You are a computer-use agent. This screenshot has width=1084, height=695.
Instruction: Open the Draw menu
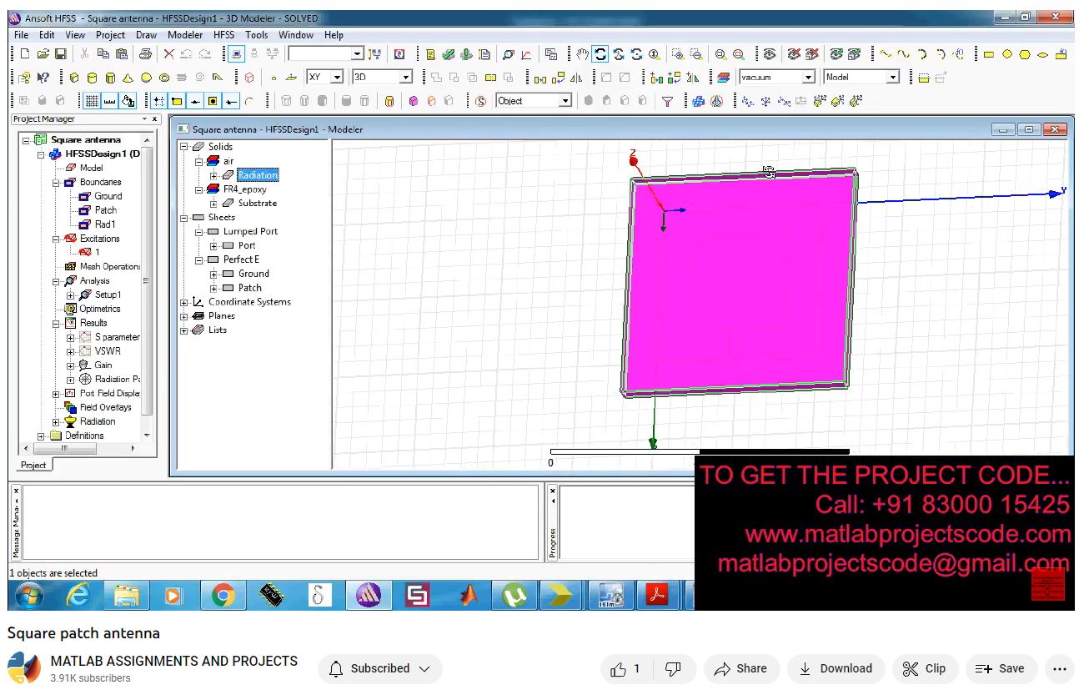[x=146, y=35]
